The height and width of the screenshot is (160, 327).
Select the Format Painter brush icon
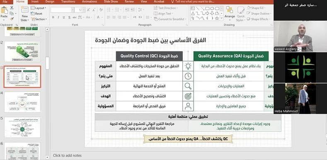[x=12, y=19]
